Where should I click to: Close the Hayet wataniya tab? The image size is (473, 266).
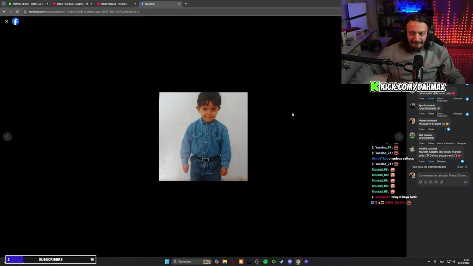coord(135,4)
